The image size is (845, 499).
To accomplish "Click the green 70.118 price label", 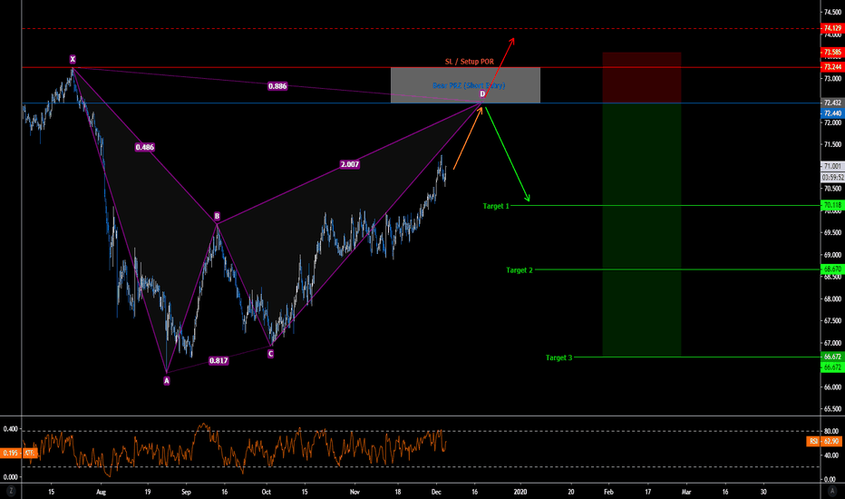I will [x=831, y=206].
